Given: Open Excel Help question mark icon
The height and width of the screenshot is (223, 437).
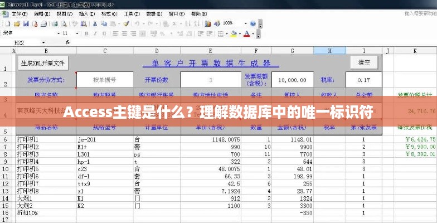Looking at the screenshot, I should [x=253, y=24].
